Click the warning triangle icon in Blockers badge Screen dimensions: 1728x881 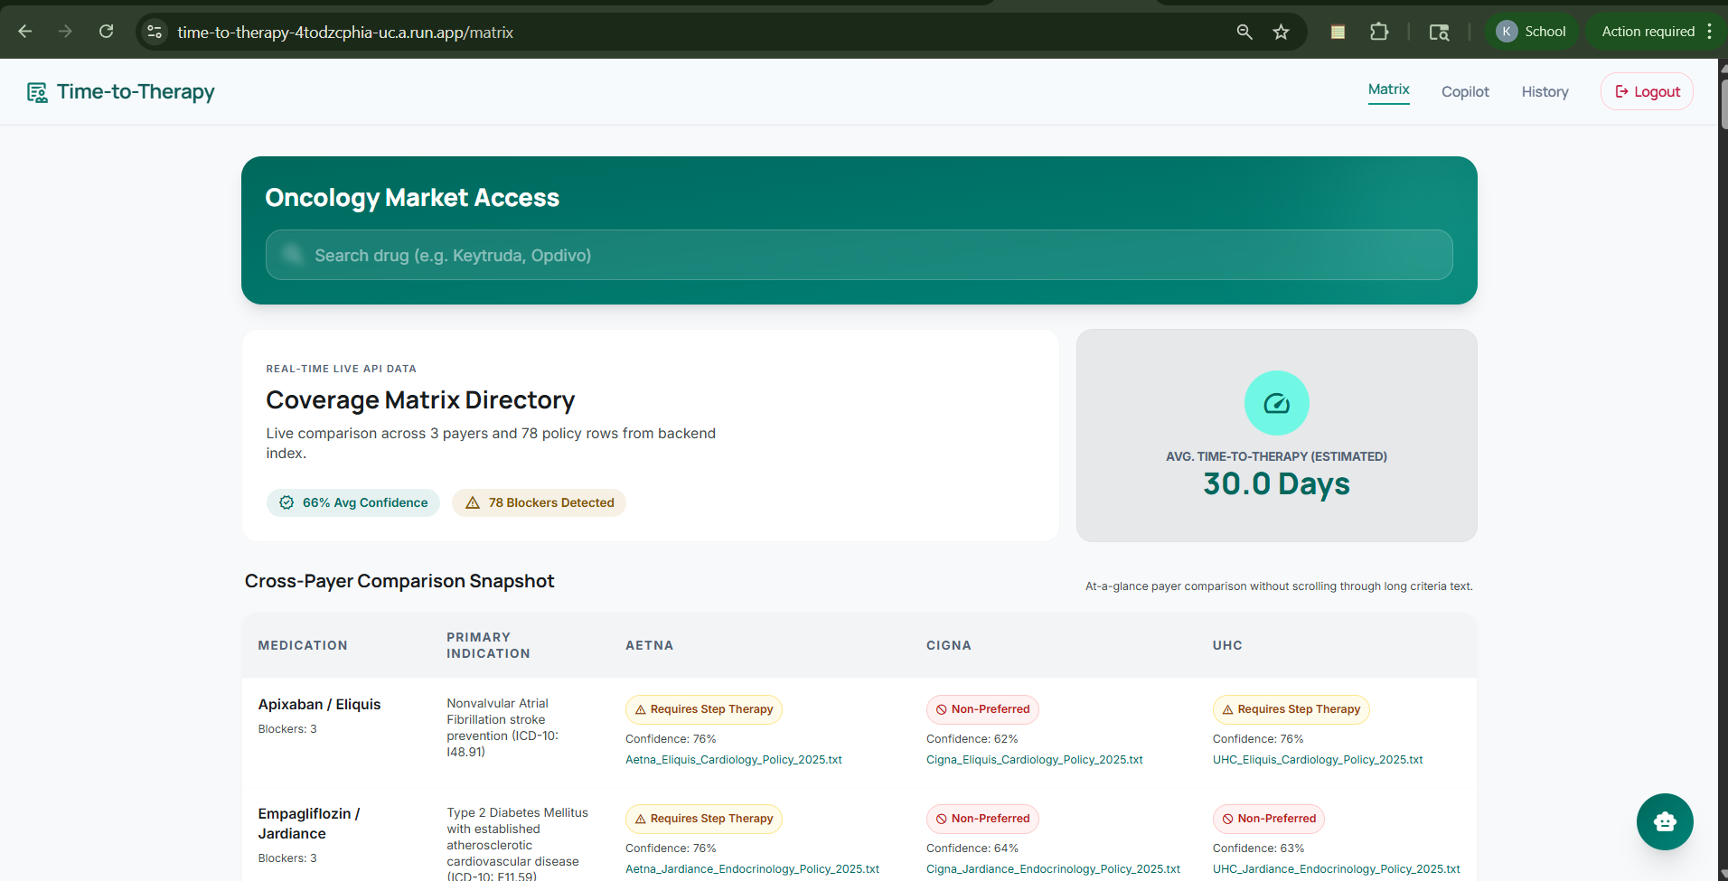click(473, 502)
